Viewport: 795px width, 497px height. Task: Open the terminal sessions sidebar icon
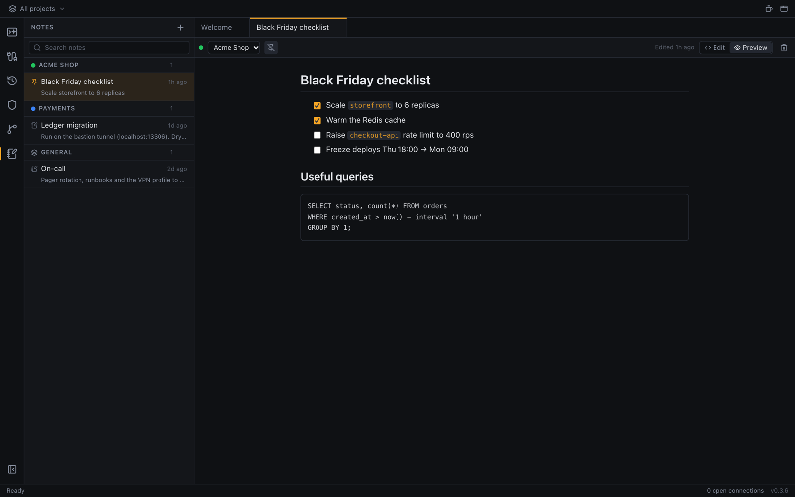[12, 32]
